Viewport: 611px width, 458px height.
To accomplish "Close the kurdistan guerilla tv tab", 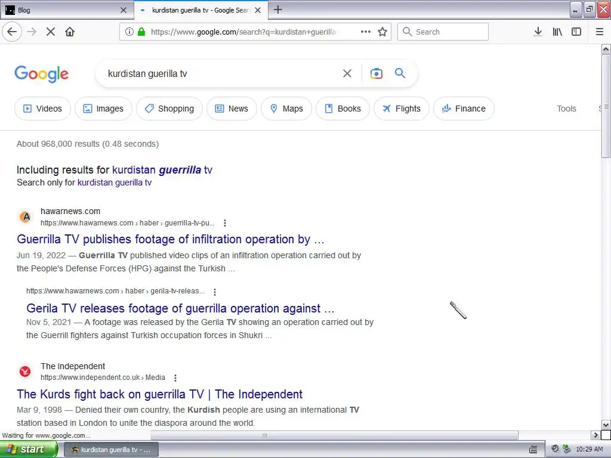I will point(258,10).
